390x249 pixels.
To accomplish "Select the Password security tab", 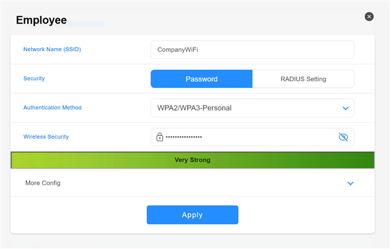I will (x=202, y=79).
